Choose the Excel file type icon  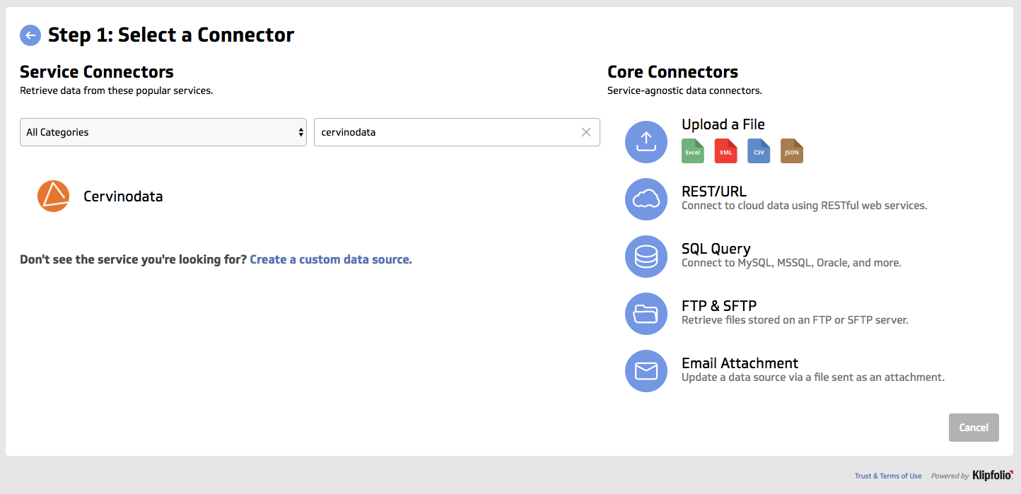(x=693, y=151)
